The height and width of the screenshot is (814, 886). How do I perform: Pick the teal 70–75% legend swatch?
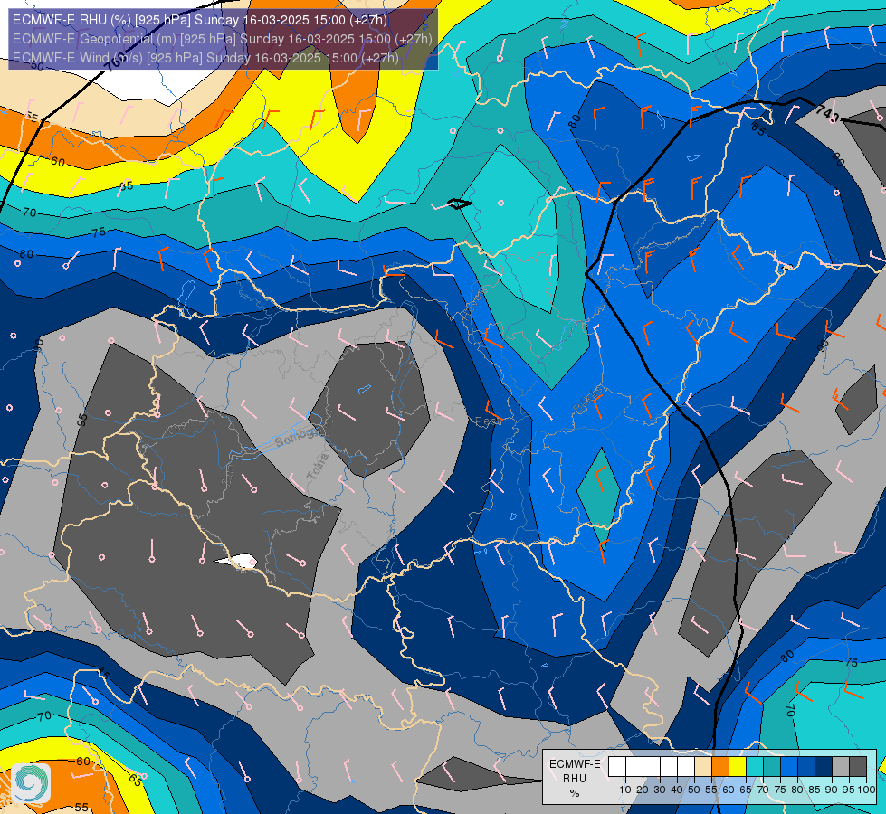tap(772, 767)
